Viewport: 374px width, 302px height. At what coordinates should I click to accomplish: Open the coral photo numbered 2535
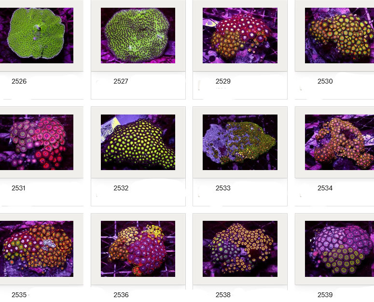click(x=37, y=249)
